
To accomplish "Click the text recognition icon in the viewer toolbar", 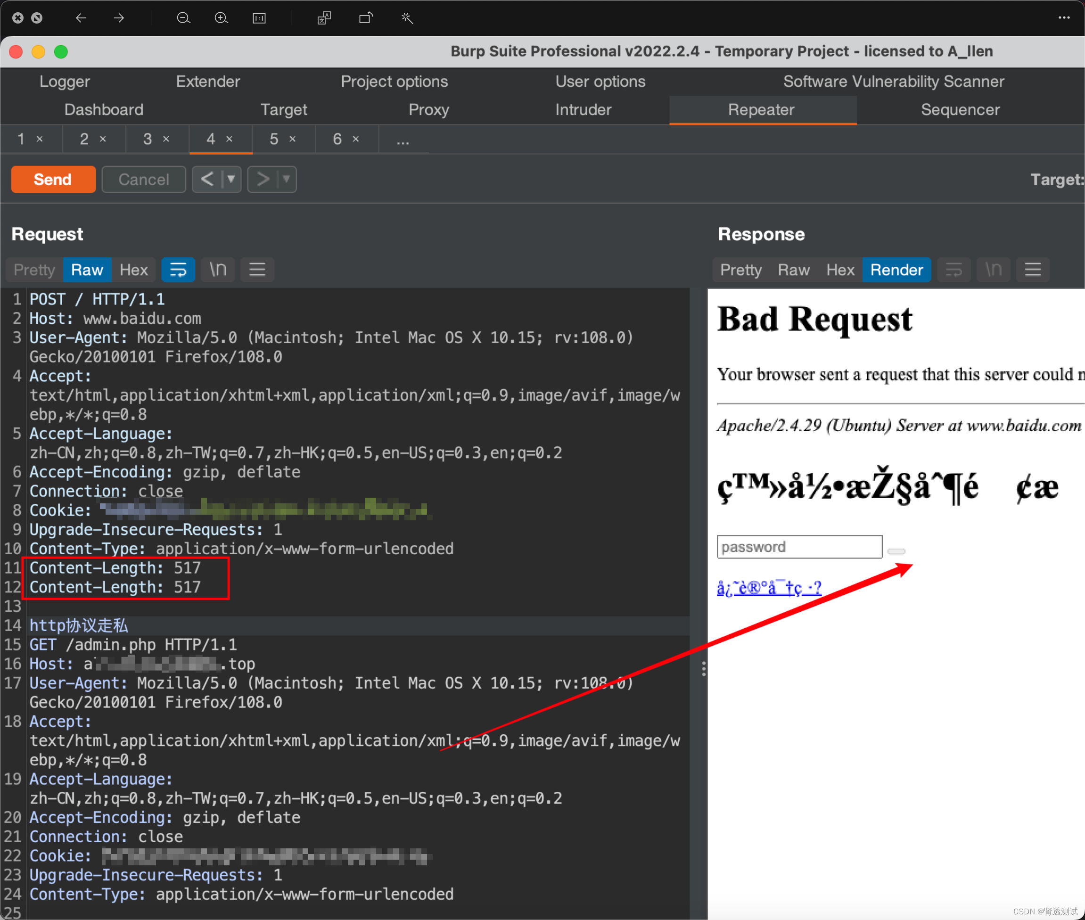I will tap(324, 18).
